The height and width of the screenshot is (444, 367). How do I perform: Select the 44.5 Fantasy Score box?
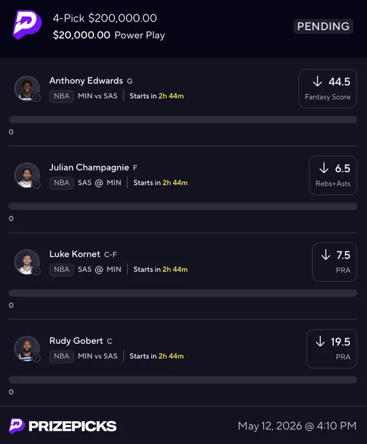(328, 89)
